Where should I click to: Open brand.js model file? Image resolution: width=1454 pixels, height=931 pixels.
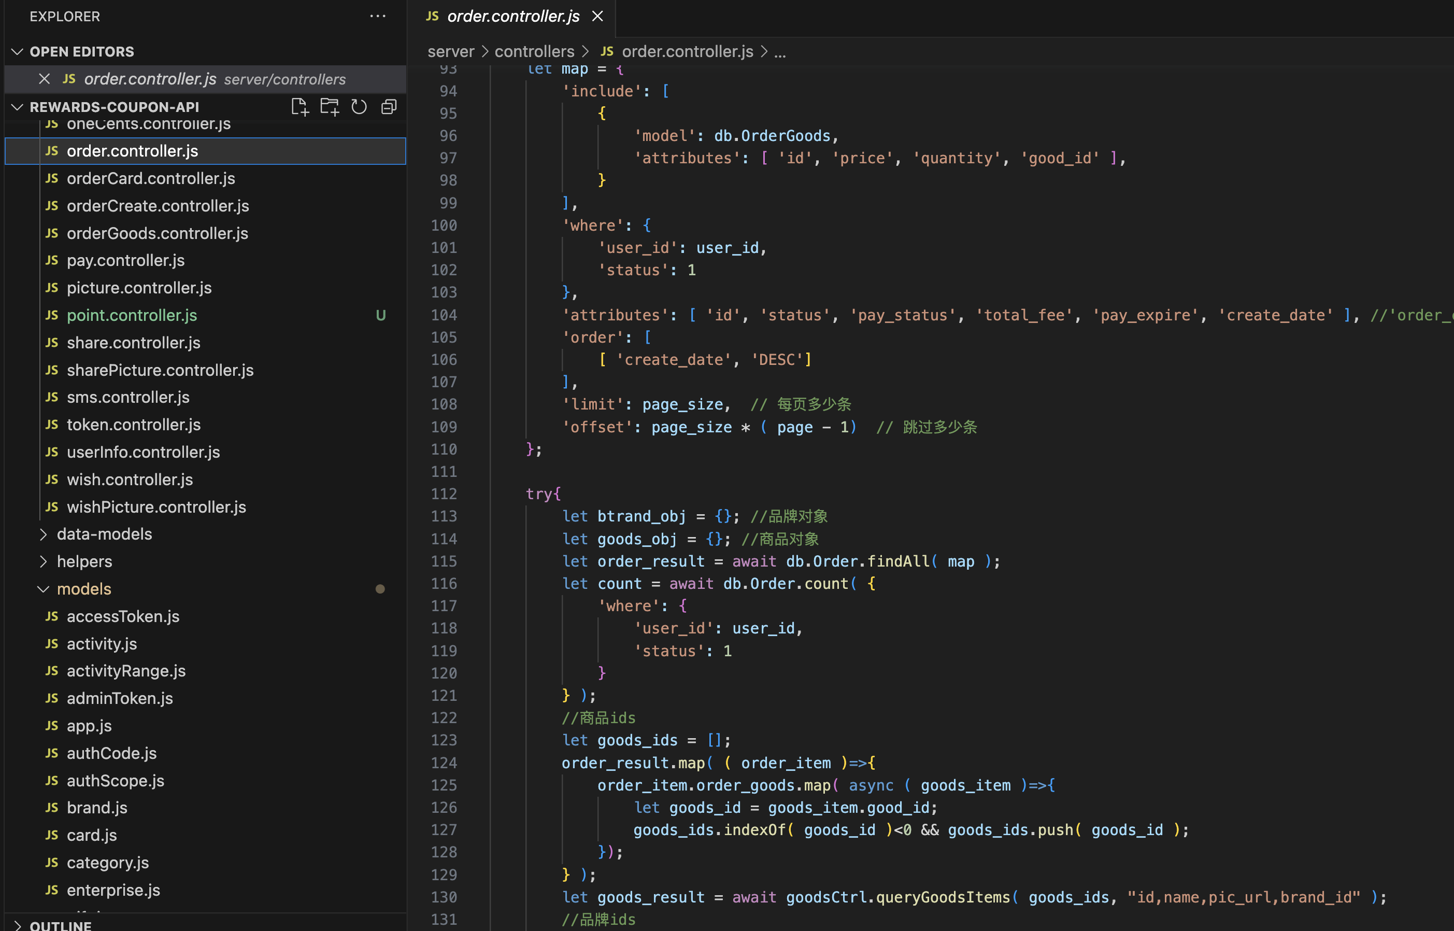pyautogui.click(x=206, y=808)
